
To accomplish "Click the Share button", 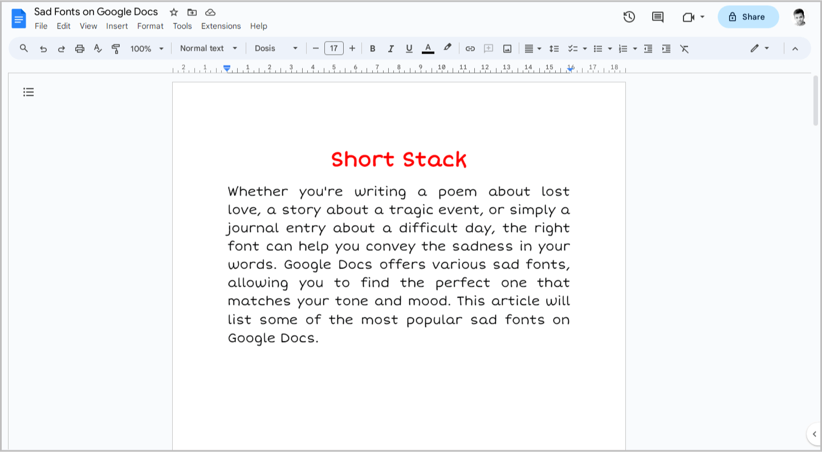I will click(748, 17).
